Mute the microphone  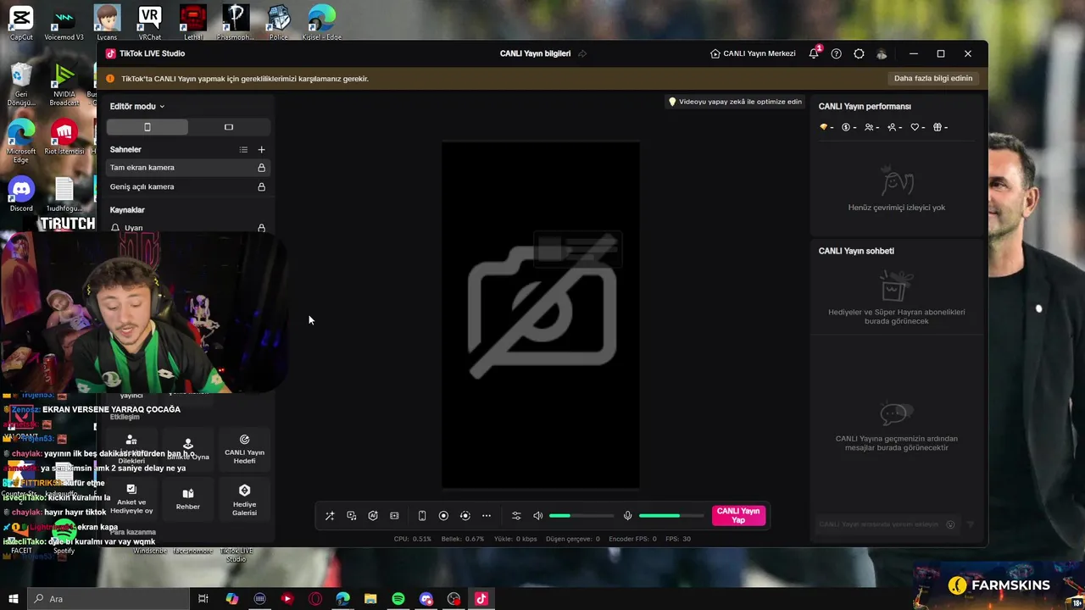point(627,516)
